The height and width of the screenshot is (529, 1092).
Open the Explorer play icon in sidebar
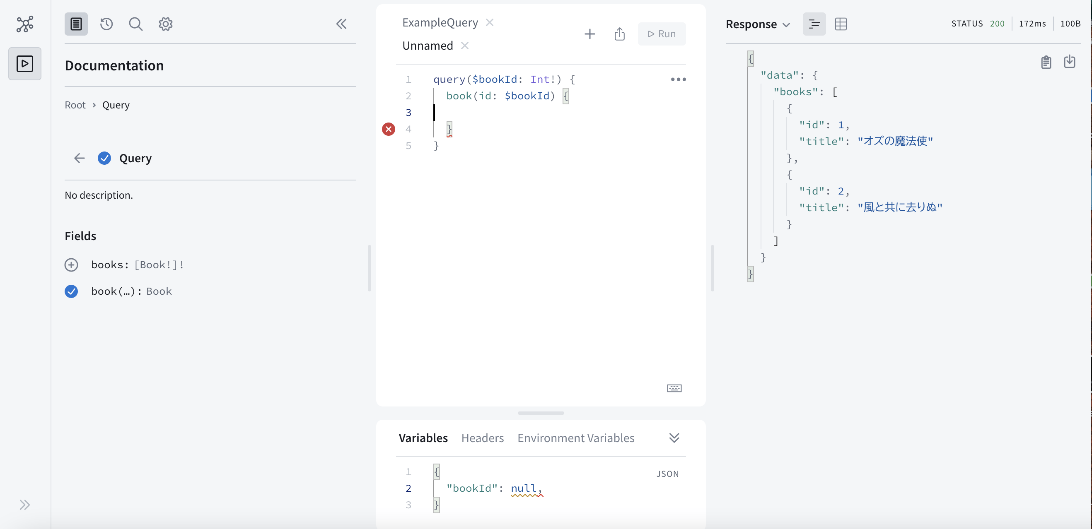pyautogui.click(x=24, y=63)
